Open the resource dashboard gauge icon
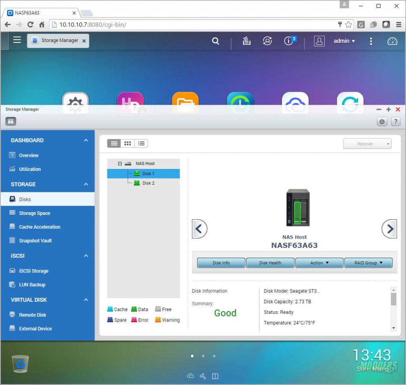Image resolution: width=406 pixels, height=385 pixels. 392,41
